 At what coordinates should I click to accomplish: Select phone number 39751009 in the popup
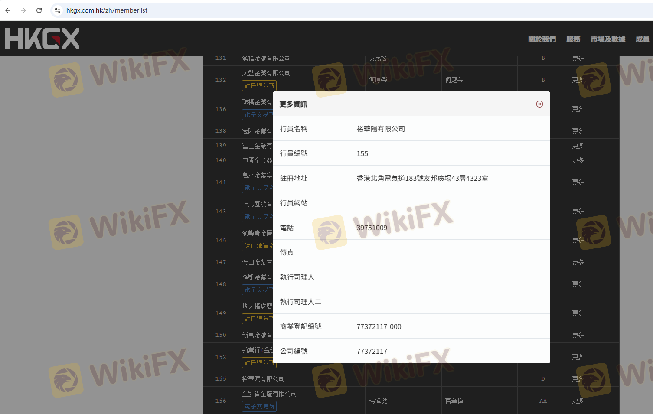pos(372,228)
